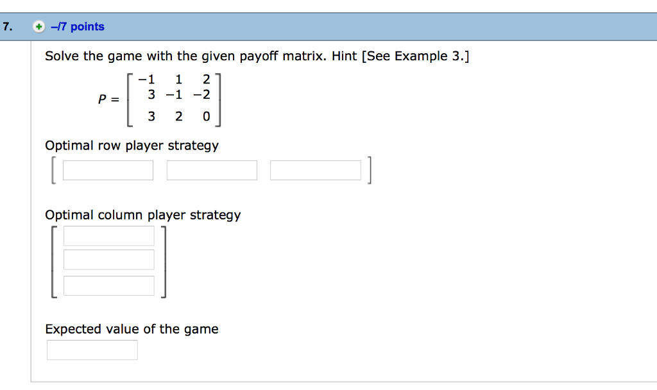Click the question number "7." label
Screen dimensions: 657x390
(x=8, y=26)
